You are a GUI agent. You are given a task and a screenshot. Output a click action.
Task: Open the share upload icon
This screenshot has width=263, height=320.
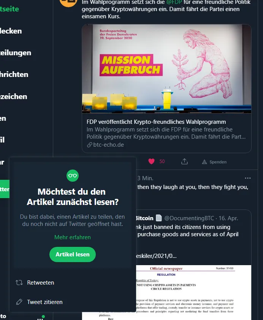pyautogui.click(x=184, y=162)
